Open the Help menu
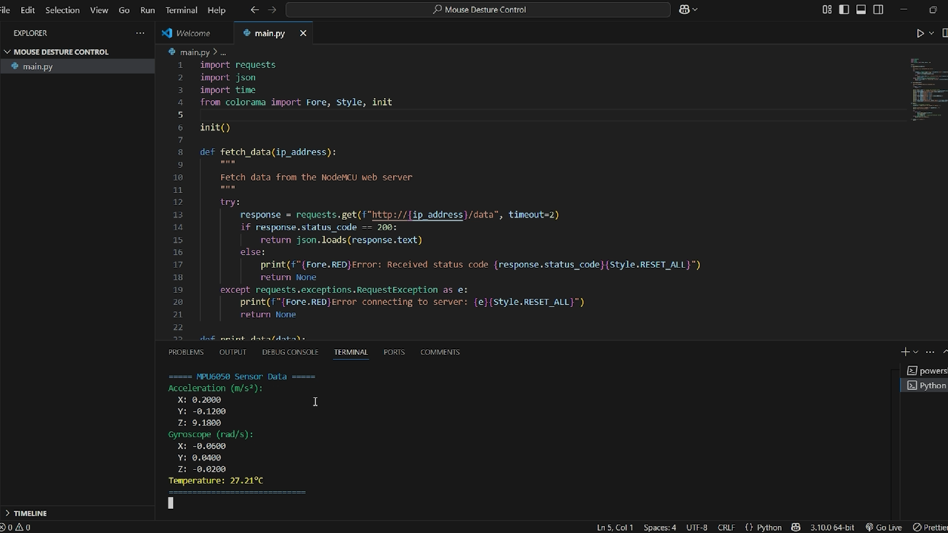Image resolution: width=948 pixels, height=533 pixels. [216, 10]
